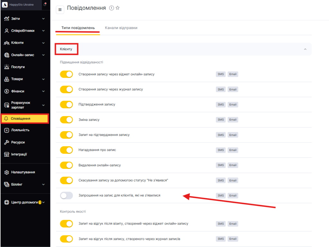Expand the Звіти sidebar menu
Viewport: 329px width, 247px height.
(43, 19)
